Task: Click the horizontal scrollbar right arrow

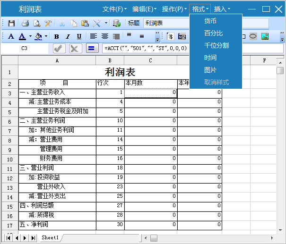Action: point(272,238)
